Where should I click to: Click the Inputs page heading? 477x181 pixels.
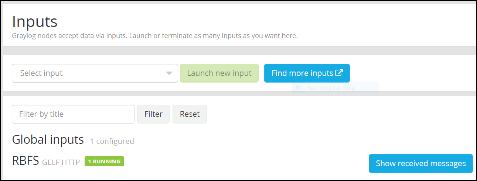(35, 21)
